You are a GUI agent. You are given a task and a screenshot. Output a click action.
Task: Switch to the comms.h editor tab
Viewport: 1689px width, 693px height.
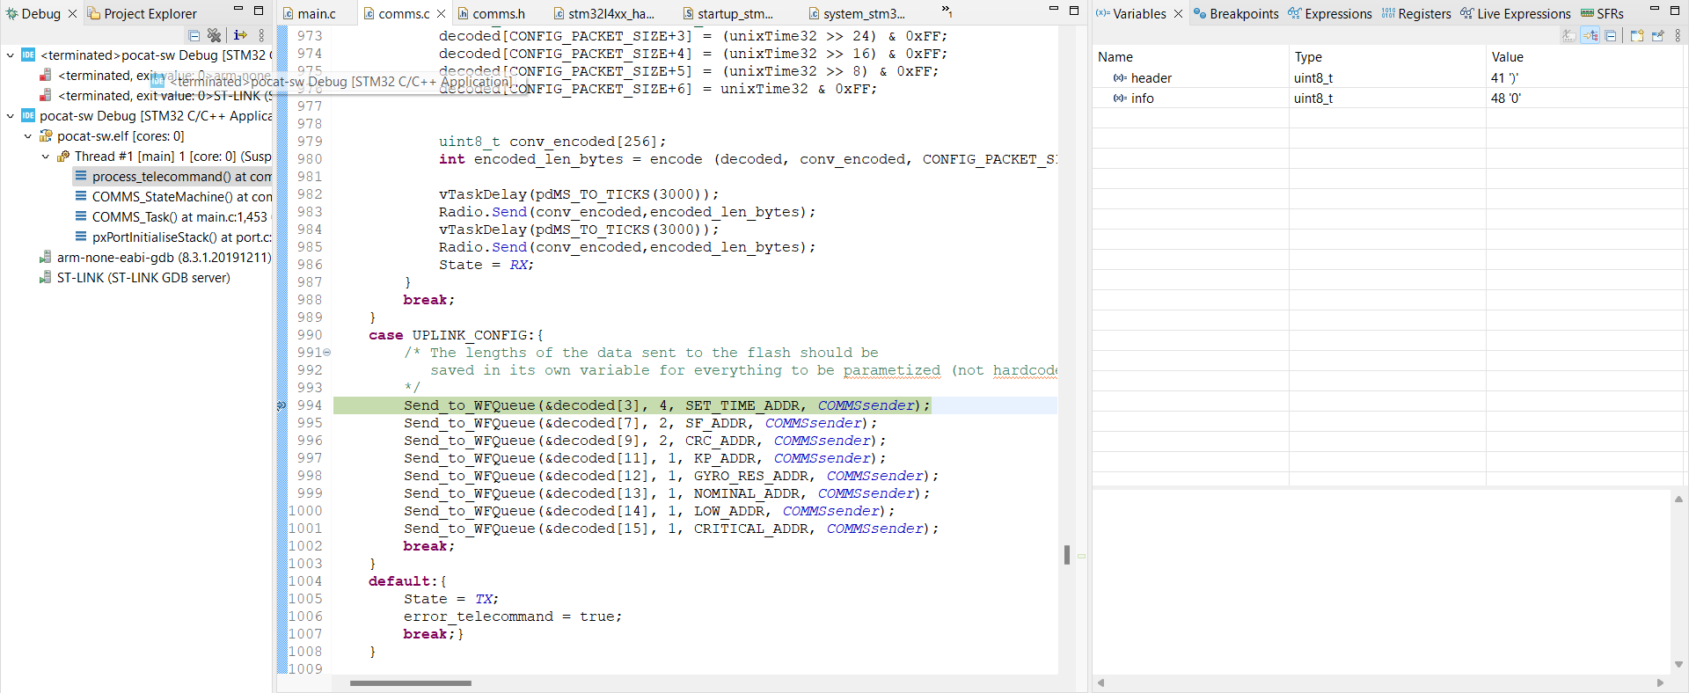click(492, 14)
